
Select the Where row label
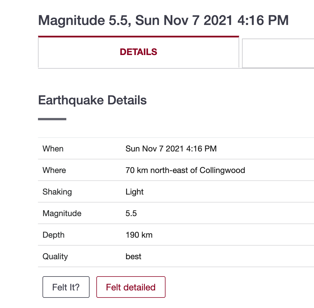point(54,170)
